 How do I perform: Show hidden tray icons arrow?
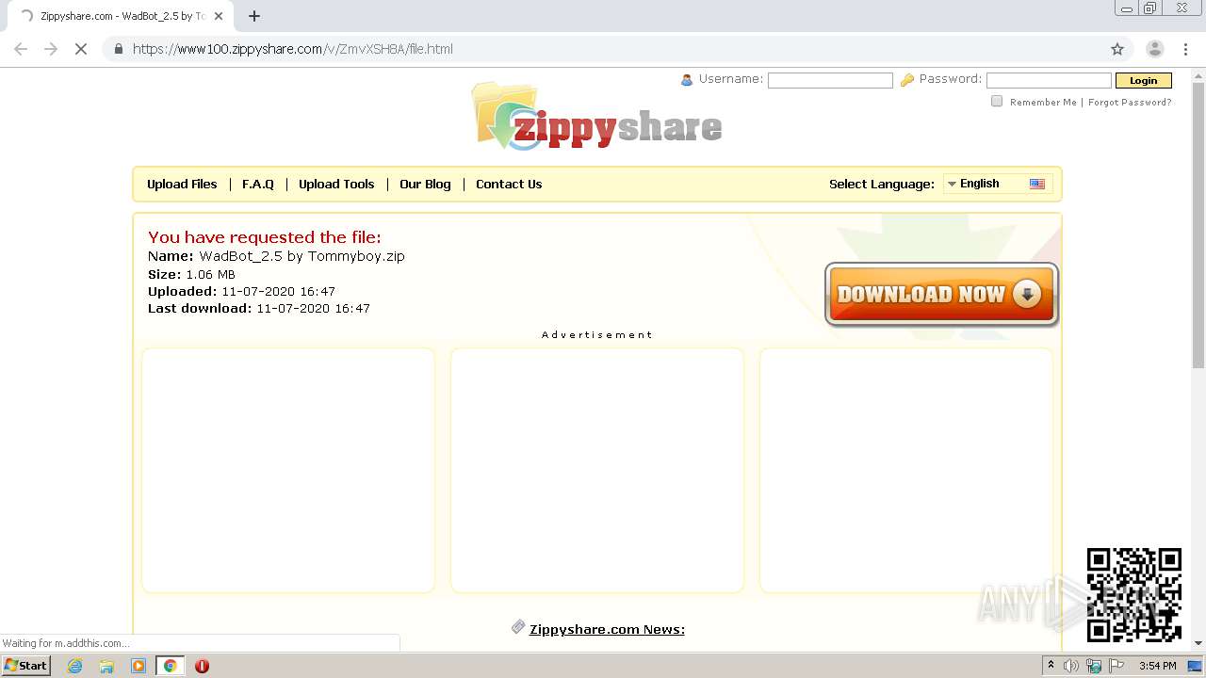[1051, 666]
